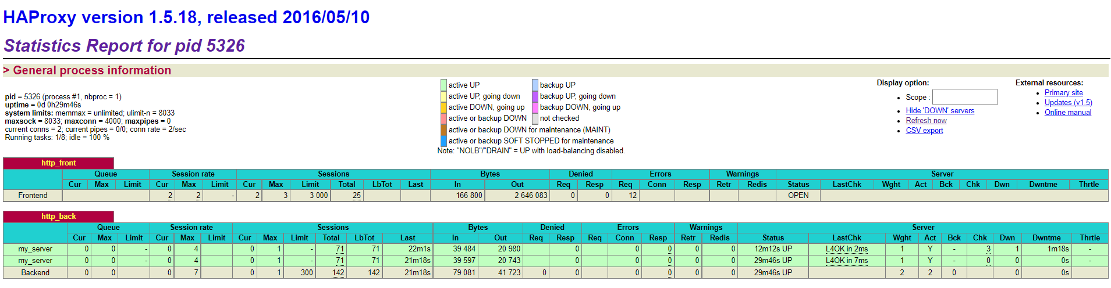This screenshot has width=1111, height=288.
Task: Click the green 'active UP' legend swatch
Action: pyautogui.click(x=443, y=85)
